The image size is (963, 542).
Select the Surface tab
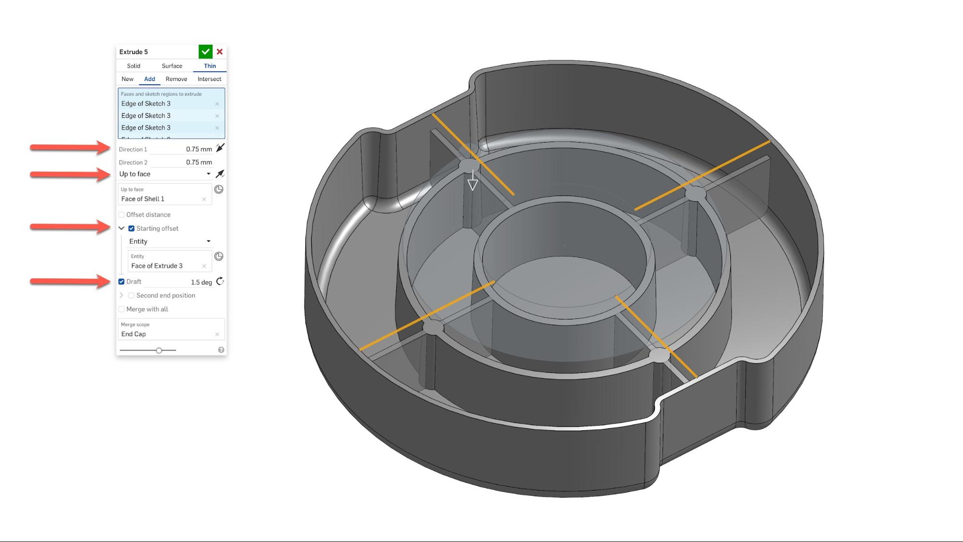point(171,66)
